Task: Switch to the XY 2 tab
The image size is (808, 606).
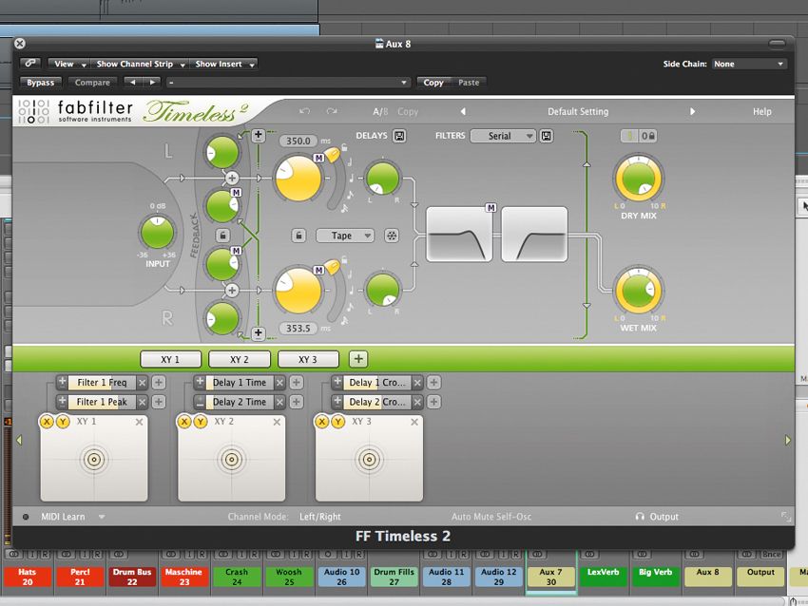Action: click(239, 359)
